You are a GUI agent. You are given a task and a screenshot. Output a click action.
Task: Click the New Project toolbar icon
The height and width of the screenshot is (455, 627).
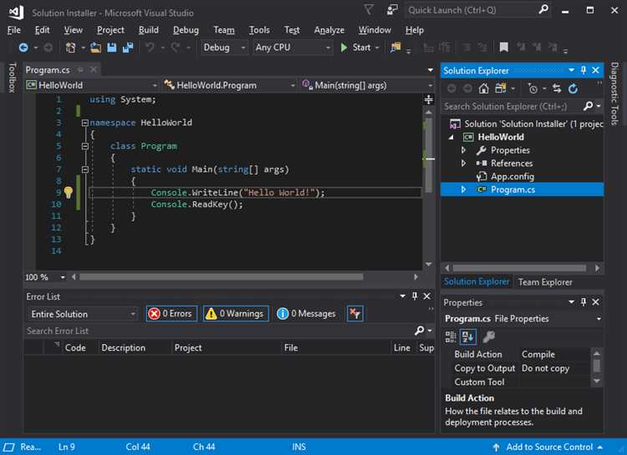click(70, 48)
